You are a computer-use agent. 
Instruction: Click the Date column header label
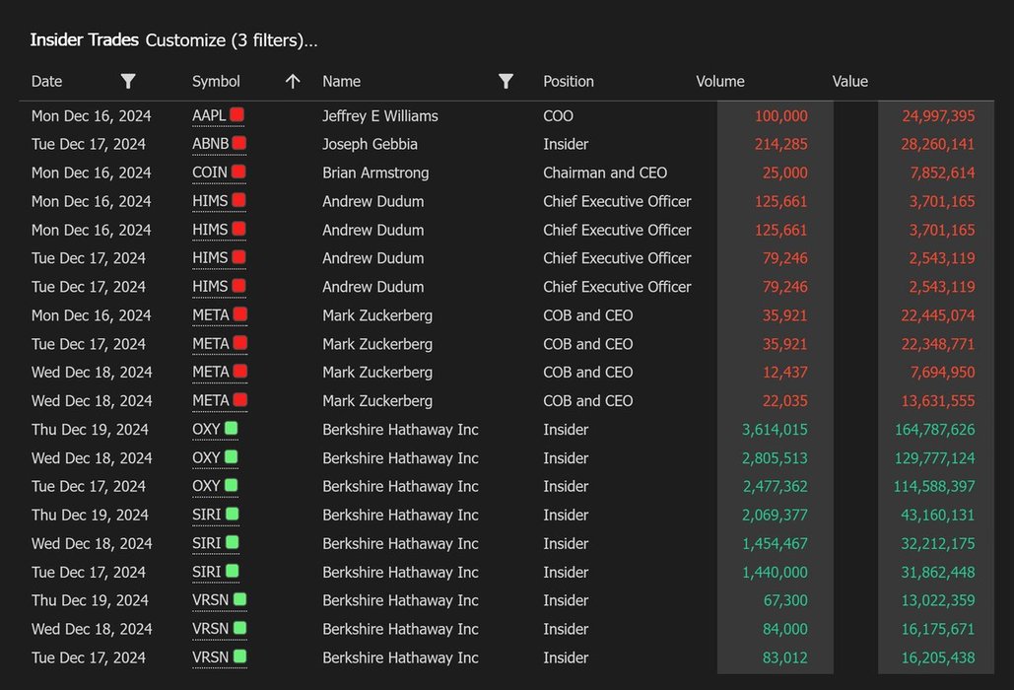click(46, 82)
